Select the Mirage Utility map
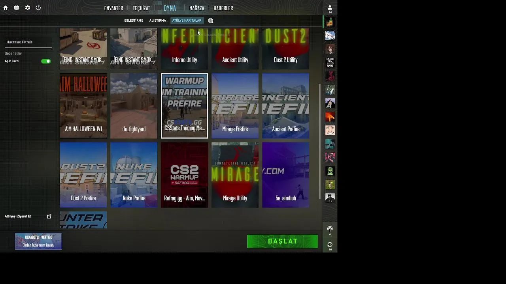Screen dimensions: 506x284 click(235, 175)
